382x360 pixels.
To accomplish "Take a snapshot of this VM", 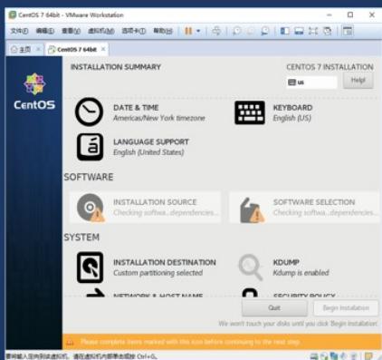I will point(237,31).
